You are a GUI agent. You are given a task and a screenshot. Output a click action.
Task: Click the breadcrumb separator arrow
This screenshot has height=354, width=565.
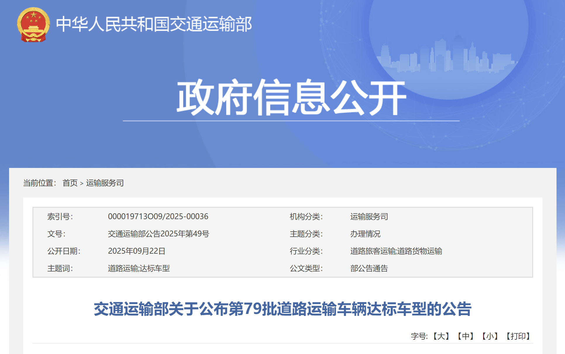(x=82, y=183)
